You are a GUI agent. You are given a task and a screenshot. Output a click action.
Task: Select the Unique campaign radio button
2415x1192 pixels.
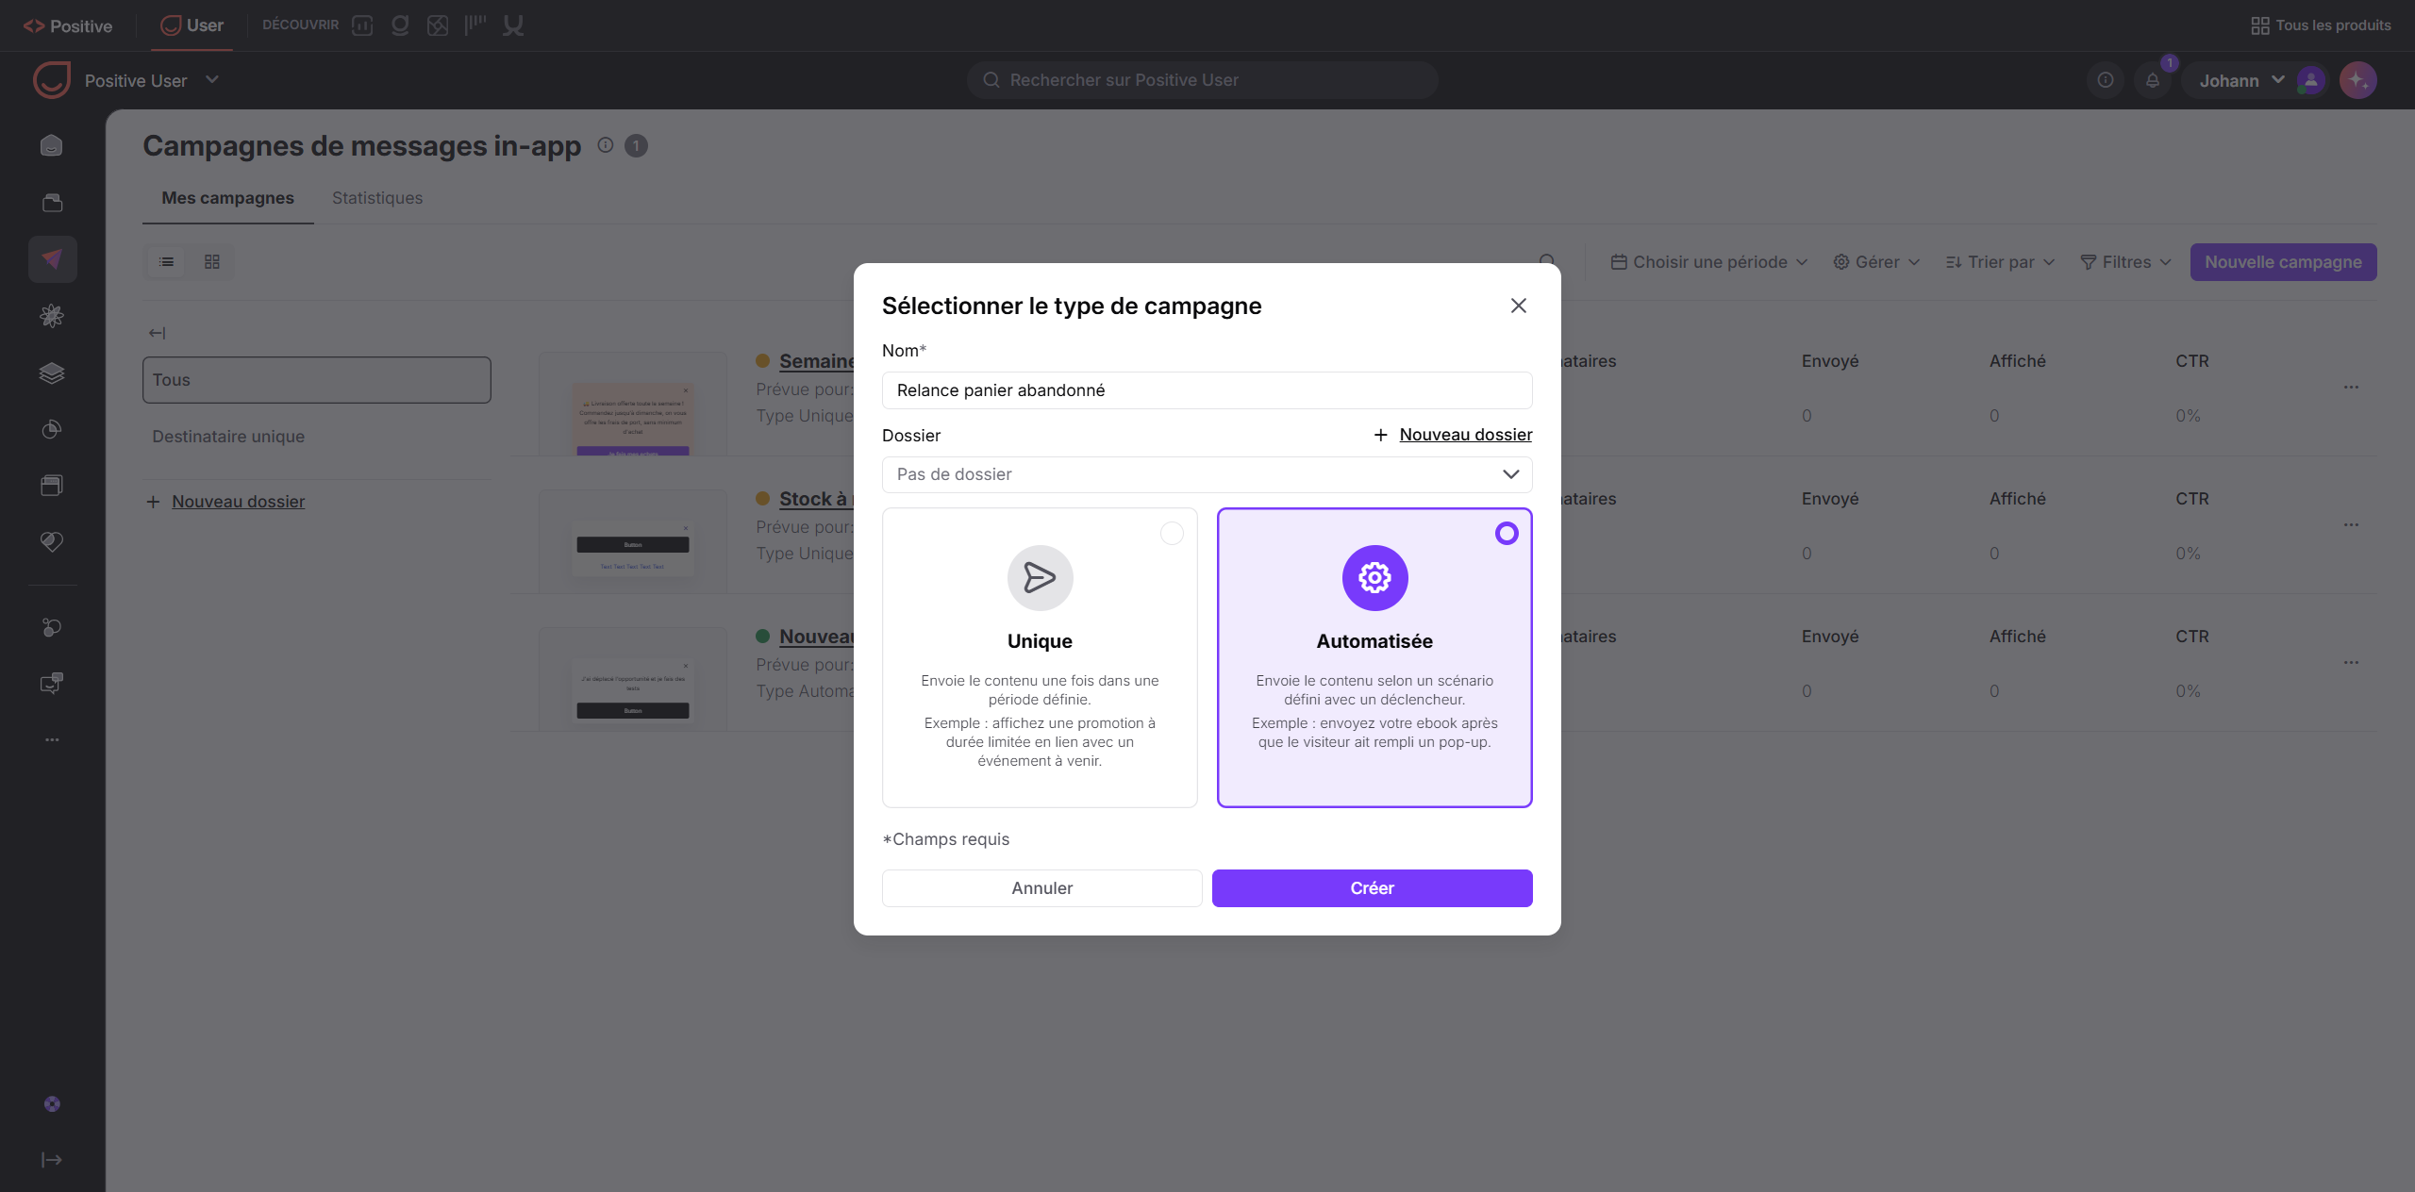(1172, 534)
